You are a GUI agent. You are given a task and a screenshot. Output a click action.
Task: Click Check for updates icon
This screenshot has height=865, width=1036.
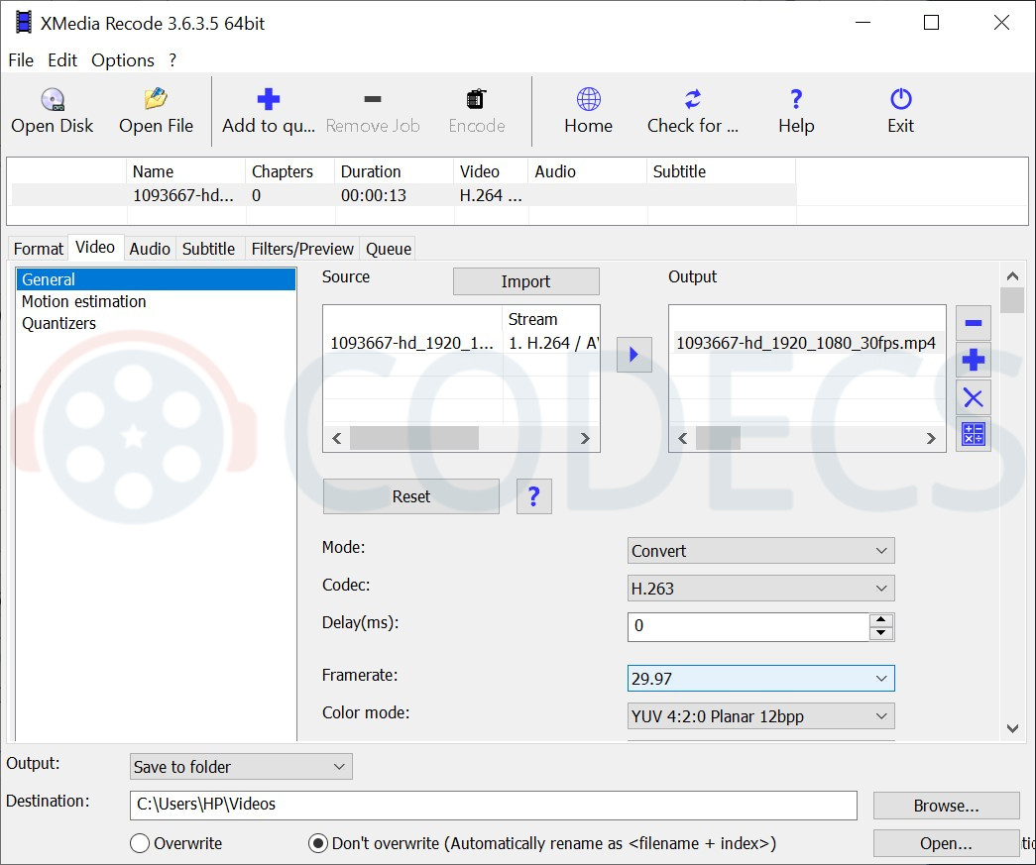(692, 99)
